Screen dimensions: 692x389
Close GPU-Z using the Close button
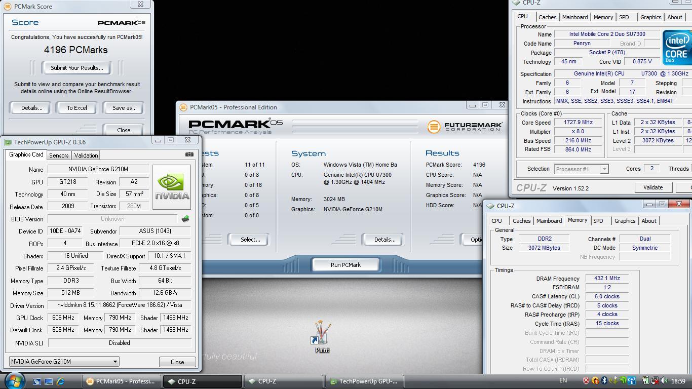[177, 362]
